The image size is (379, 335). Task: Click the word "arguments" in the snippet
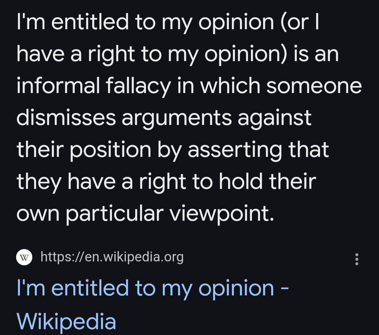click(177, 118)
